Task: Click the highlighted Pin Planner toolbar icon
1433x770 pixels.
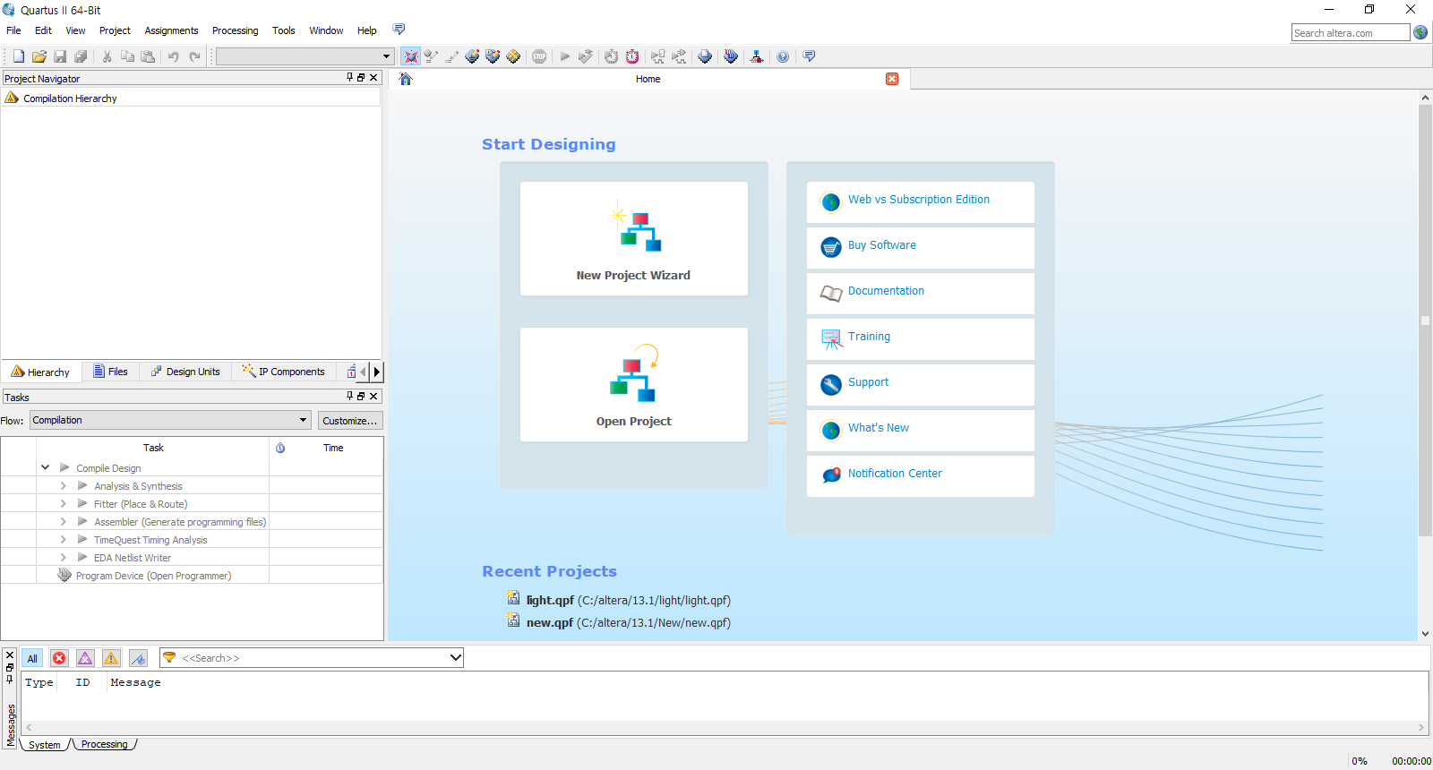Action: click(410, 56)
